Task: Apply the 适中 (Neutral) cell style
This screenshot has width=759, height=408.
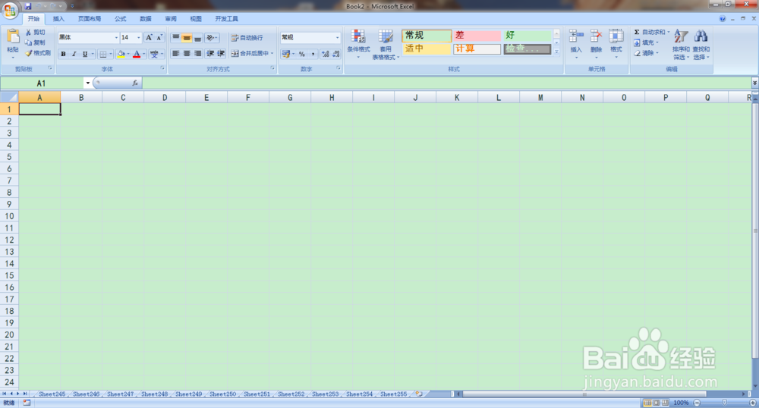Action: tap(427, 49)
